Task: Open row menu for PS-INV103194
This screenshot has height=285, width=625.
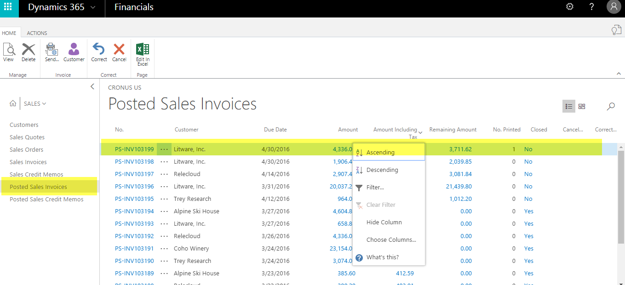Action: coord(164,211)
